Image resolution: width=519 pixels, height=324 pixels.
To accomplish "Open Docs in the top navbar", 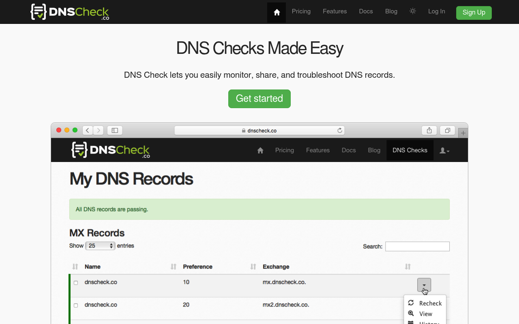I will pyautogui.click(x=366, y=11).
